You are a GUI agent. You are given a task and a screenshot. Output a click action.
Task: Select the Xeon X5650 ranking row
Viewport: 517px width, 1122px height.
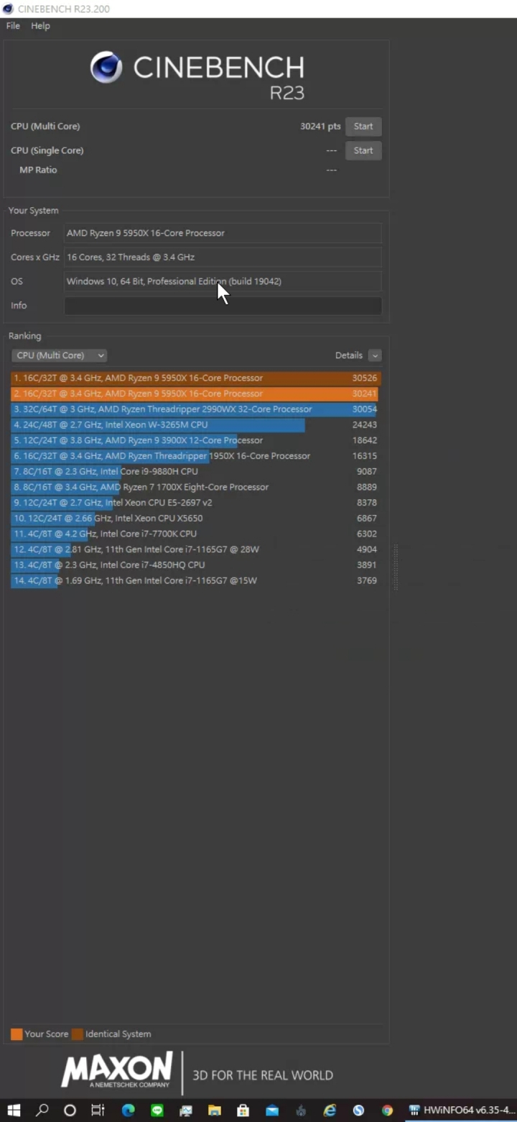point(196,519)
